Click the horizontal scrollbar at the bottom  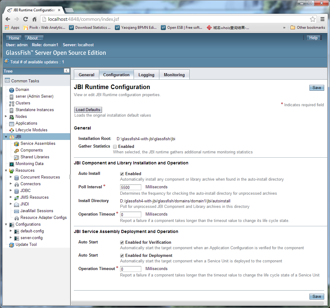[x=197, y=303]
